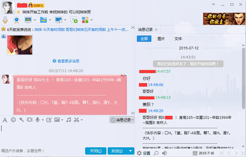Take a screenshot with scissors icon
Image resolution: width=246 pixels, height=157 pixels.
pyautogui.click(x=77, y=120)
